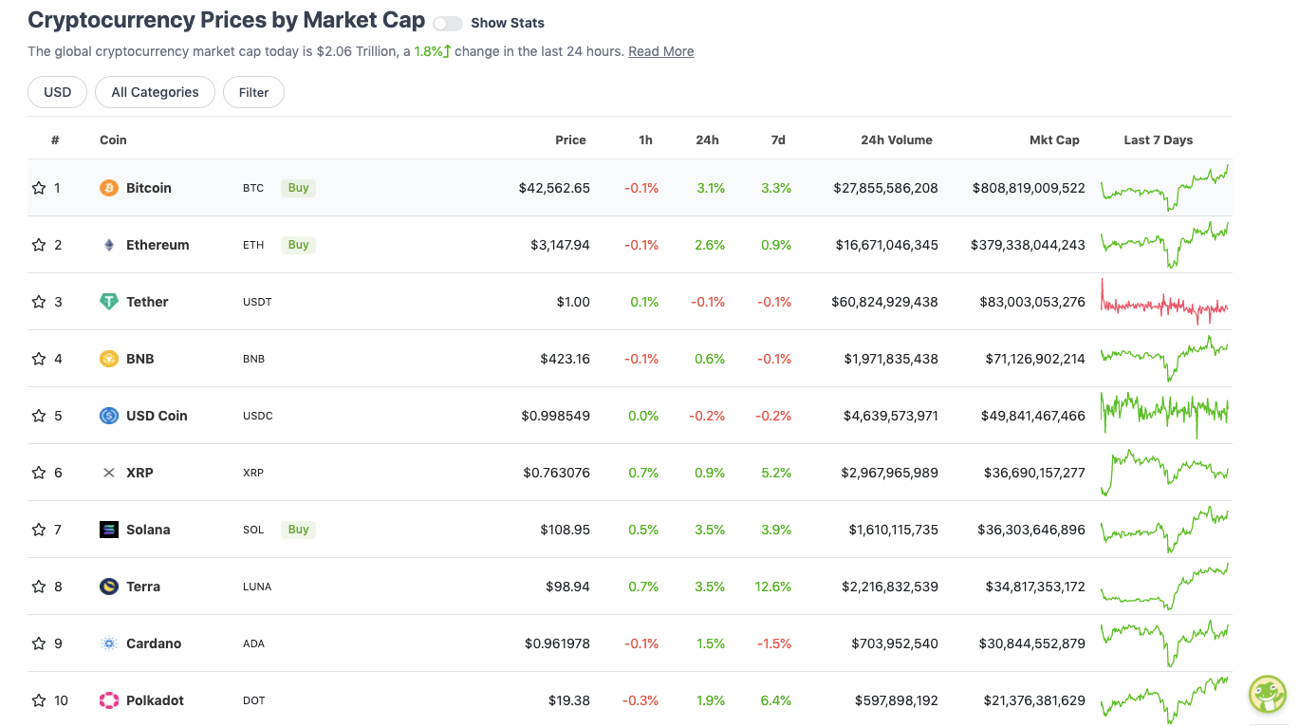Open the Bitcoin coin page link
This screenshot has width=1299, height=727.
pos(149,188)
